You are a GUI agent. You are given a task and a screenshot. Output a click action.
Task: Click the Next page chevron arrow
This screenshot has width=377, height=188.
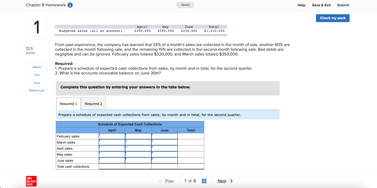tap(231, 181)
